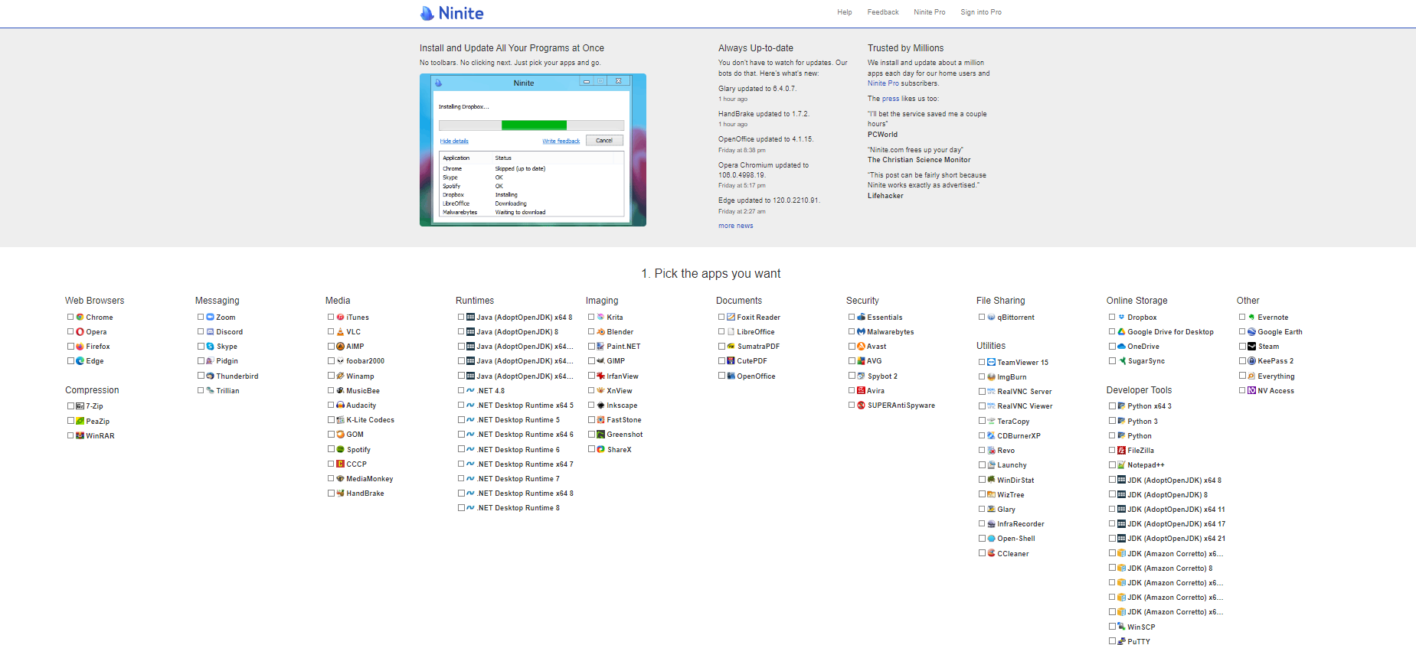Click the Spotify logo icon
1416x645 pixels.
[340, 450]
